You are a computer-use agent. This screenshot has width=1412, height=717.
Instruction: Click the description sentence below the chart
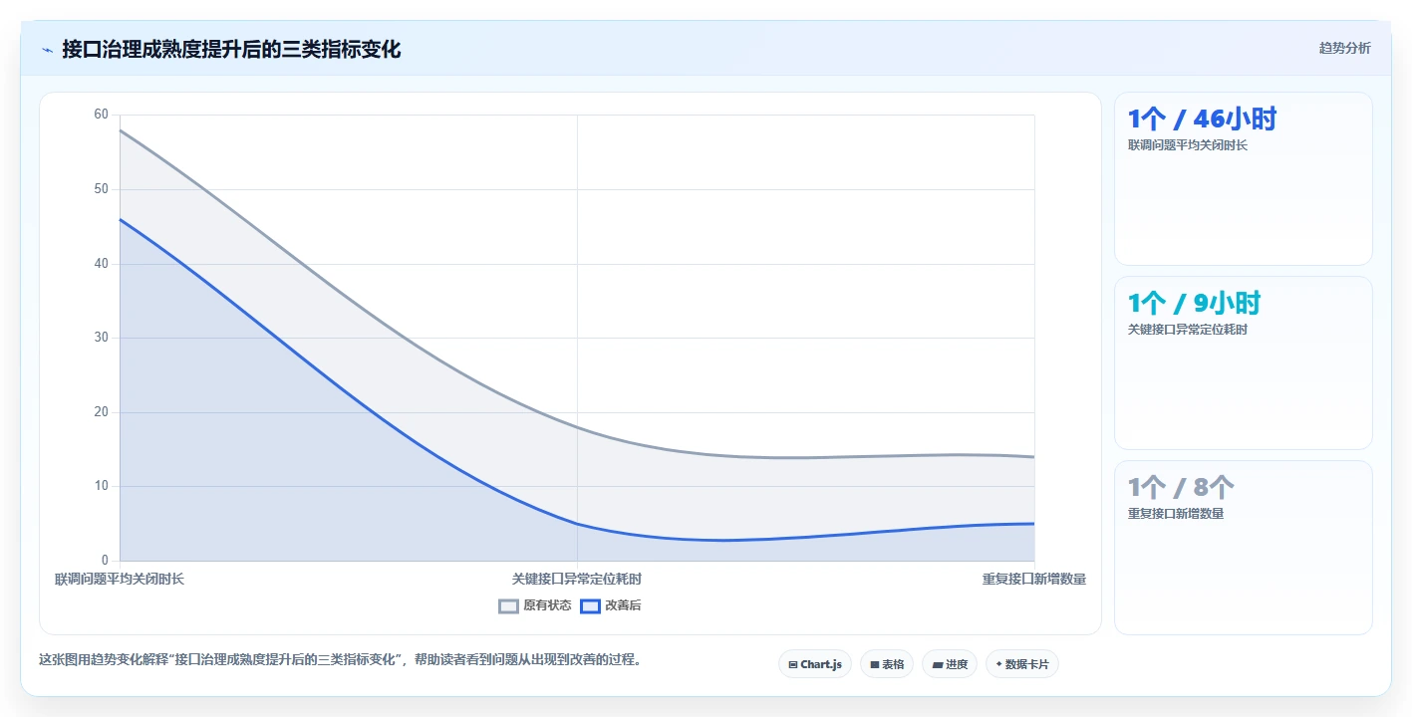click(x=340, y=659)
